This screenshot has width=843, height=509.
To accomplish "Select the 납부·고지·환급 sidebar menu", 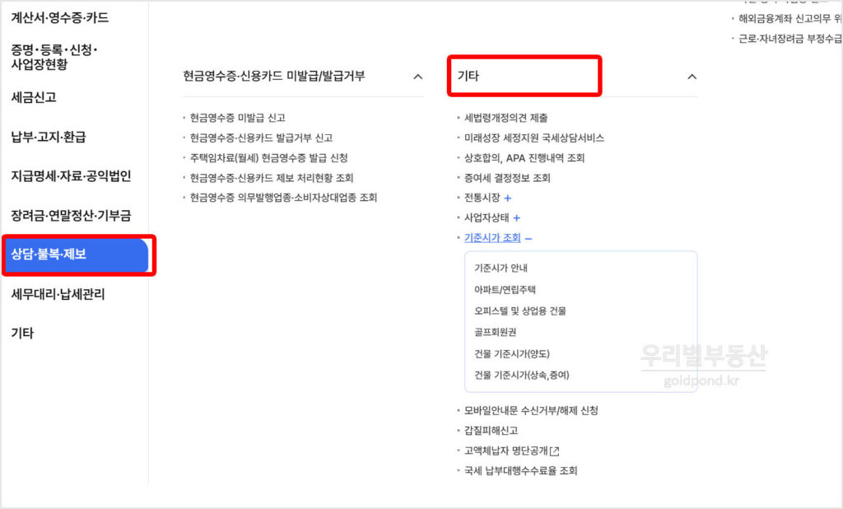I will (x=49, y=137).
